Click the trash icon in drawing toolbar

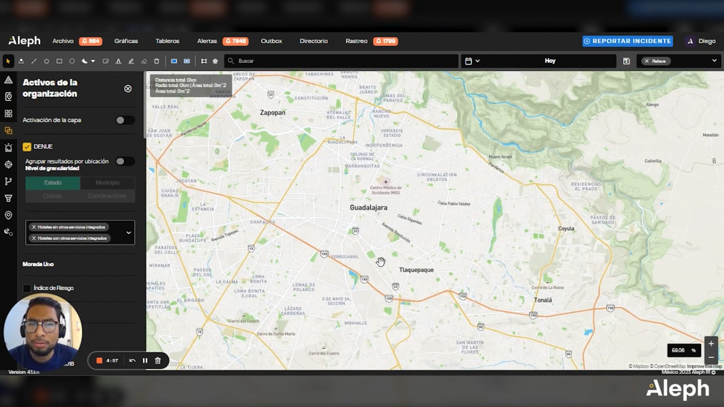(156, 61)
